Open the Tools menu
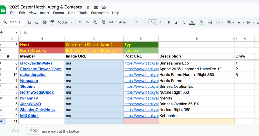The image size is (259, 136). point(83,13)
